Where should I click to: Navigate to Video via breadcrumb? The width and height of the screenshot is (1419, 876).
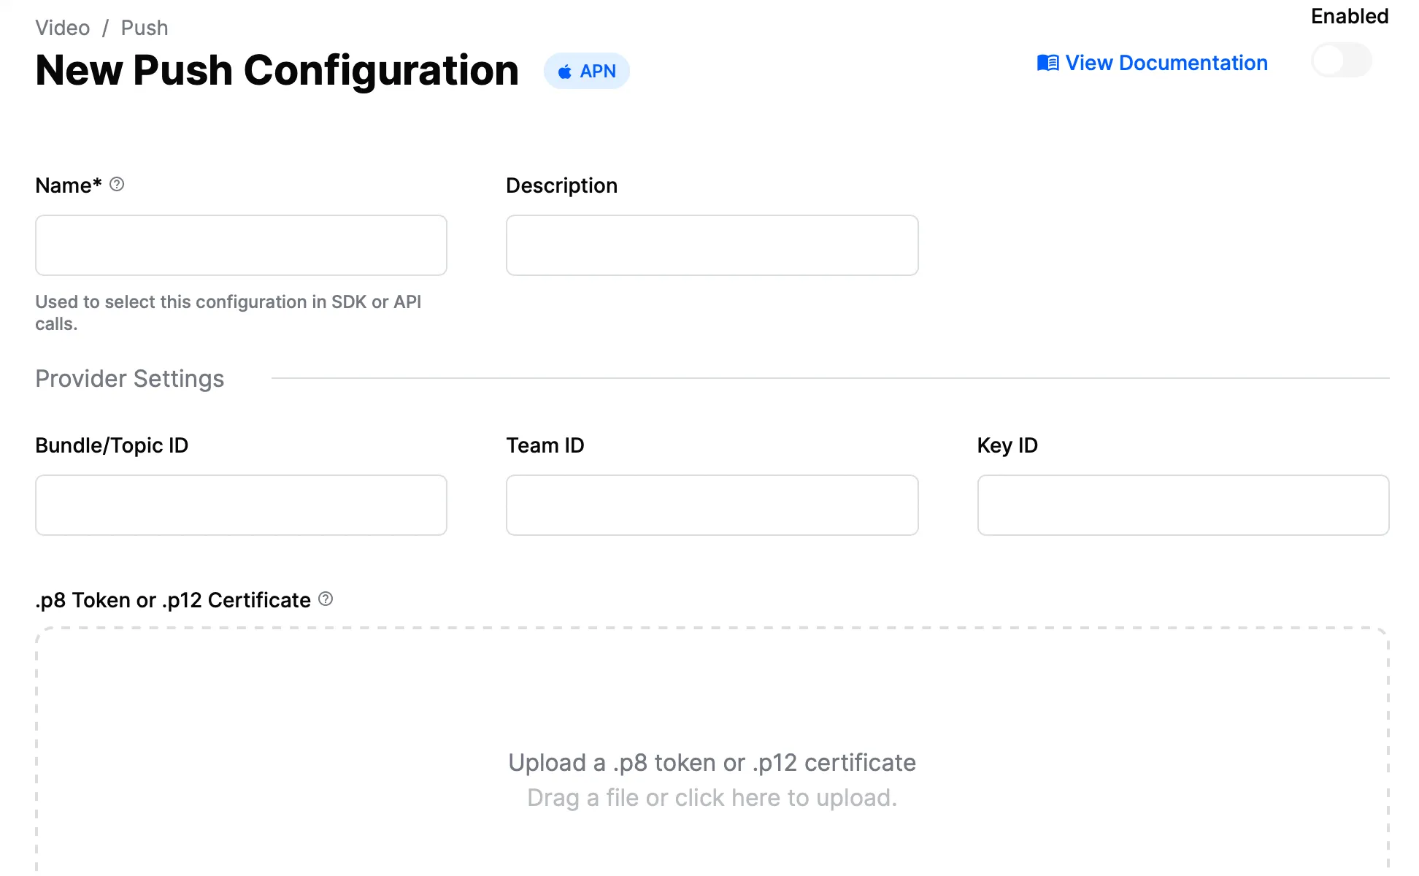click(x=62, y=27)
